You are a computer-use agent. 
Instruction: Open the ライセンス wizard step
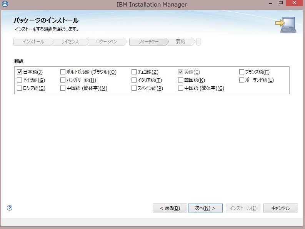(70, 42)
